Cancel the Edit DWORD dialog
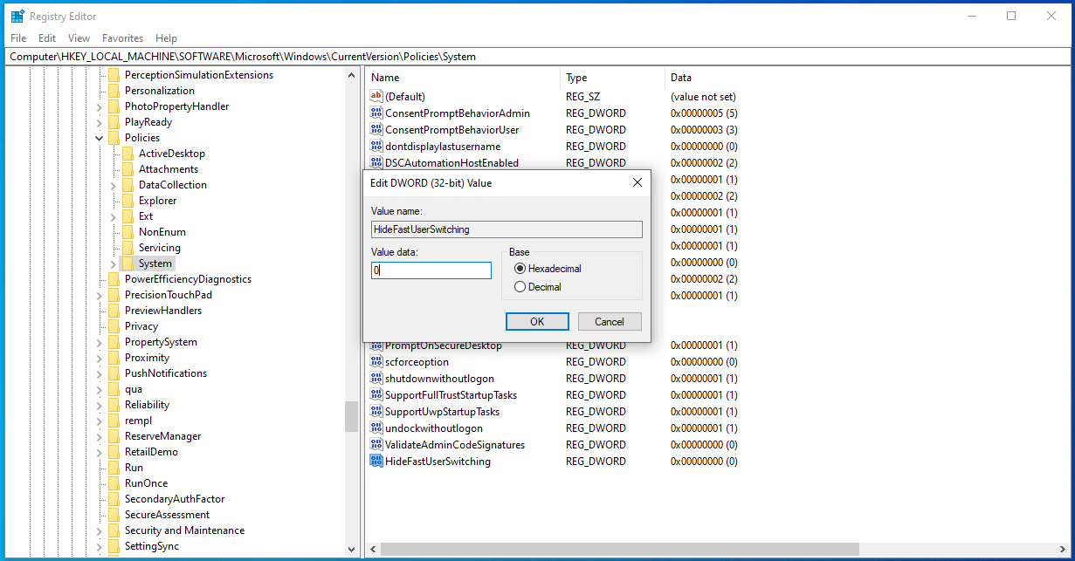Screen dimensions: 1075x561 click(610, 322)
